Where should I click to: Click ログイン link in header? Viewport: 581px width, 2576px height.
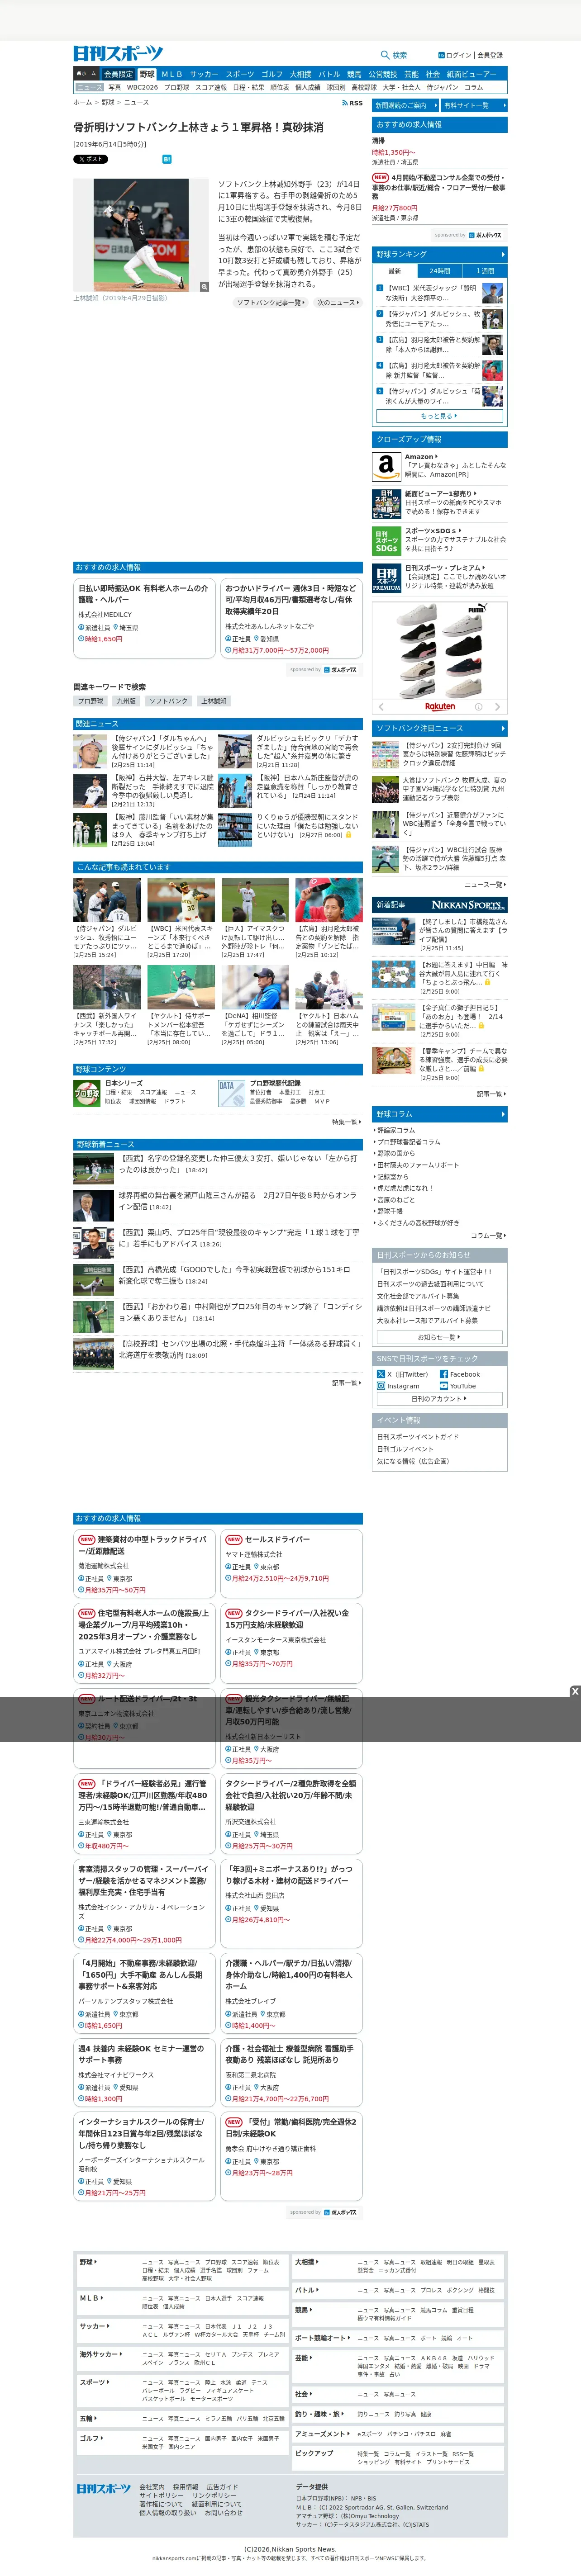pos(459,55)
